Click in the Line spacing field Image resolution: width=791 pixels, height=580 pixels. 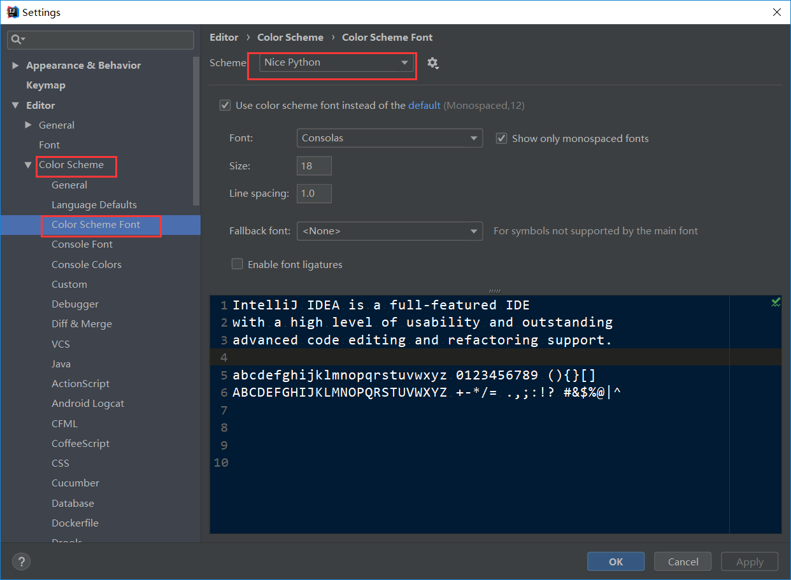(314, 194)
